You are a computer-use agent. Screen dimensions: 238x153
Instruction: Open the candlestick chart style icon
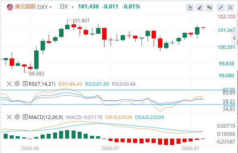209,8
